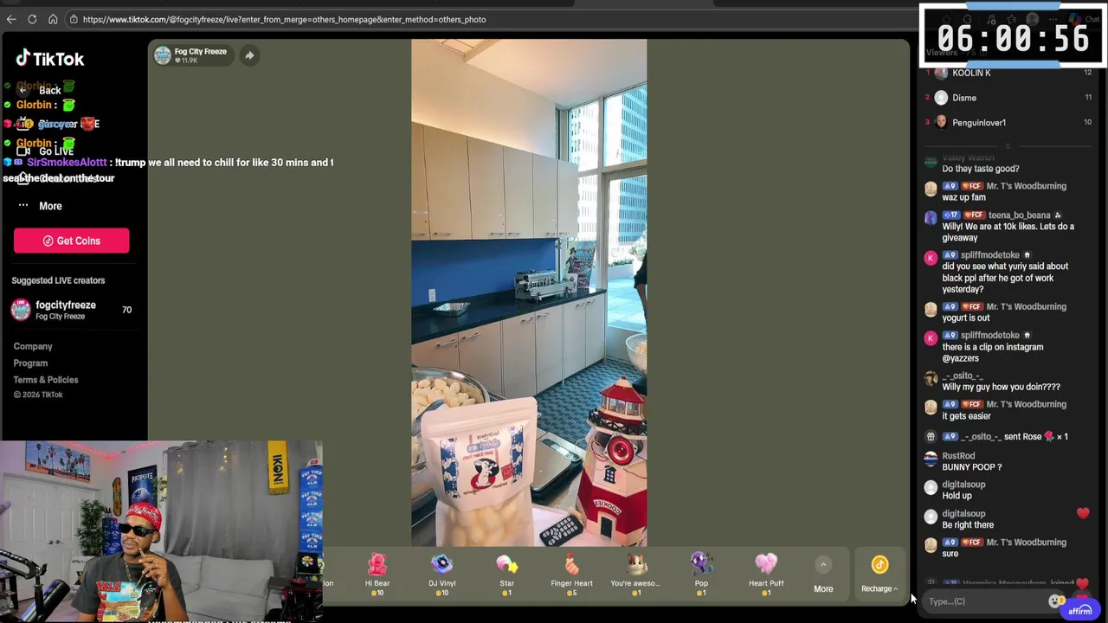Click the Fog City Freeze host name

coord(200,51)
